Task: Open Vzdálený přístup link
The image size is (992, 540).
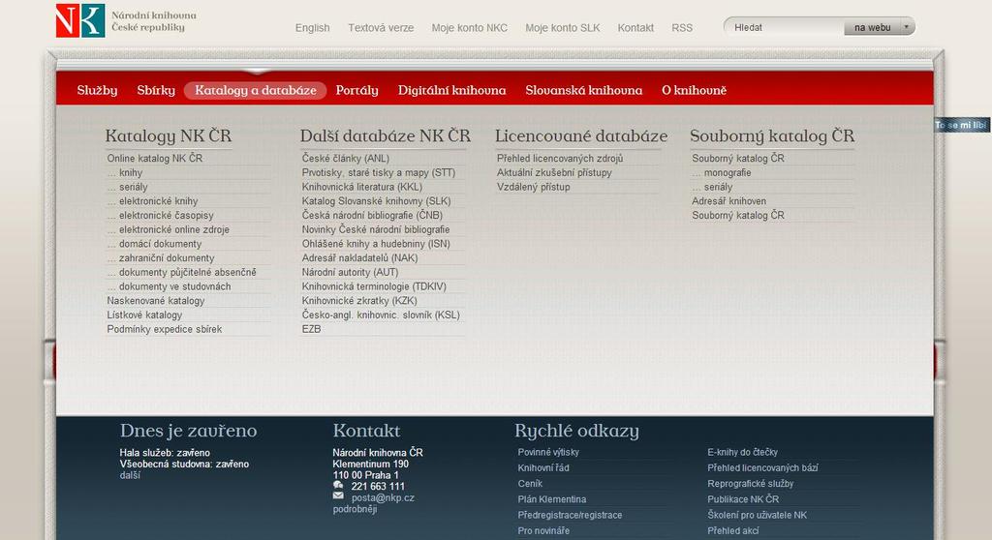Action: [x=534, y=187]
